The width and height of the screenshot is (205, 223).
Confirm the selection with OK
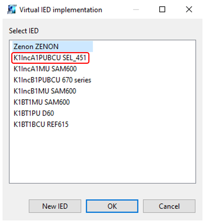(x=112, y=206)
